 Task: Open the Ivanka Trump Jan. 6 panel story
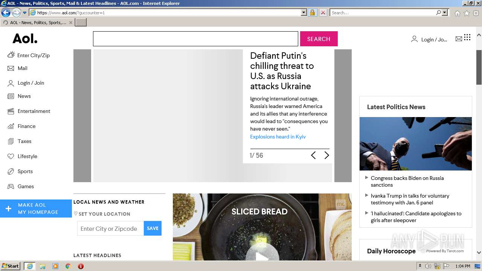[x=410, y=199]
